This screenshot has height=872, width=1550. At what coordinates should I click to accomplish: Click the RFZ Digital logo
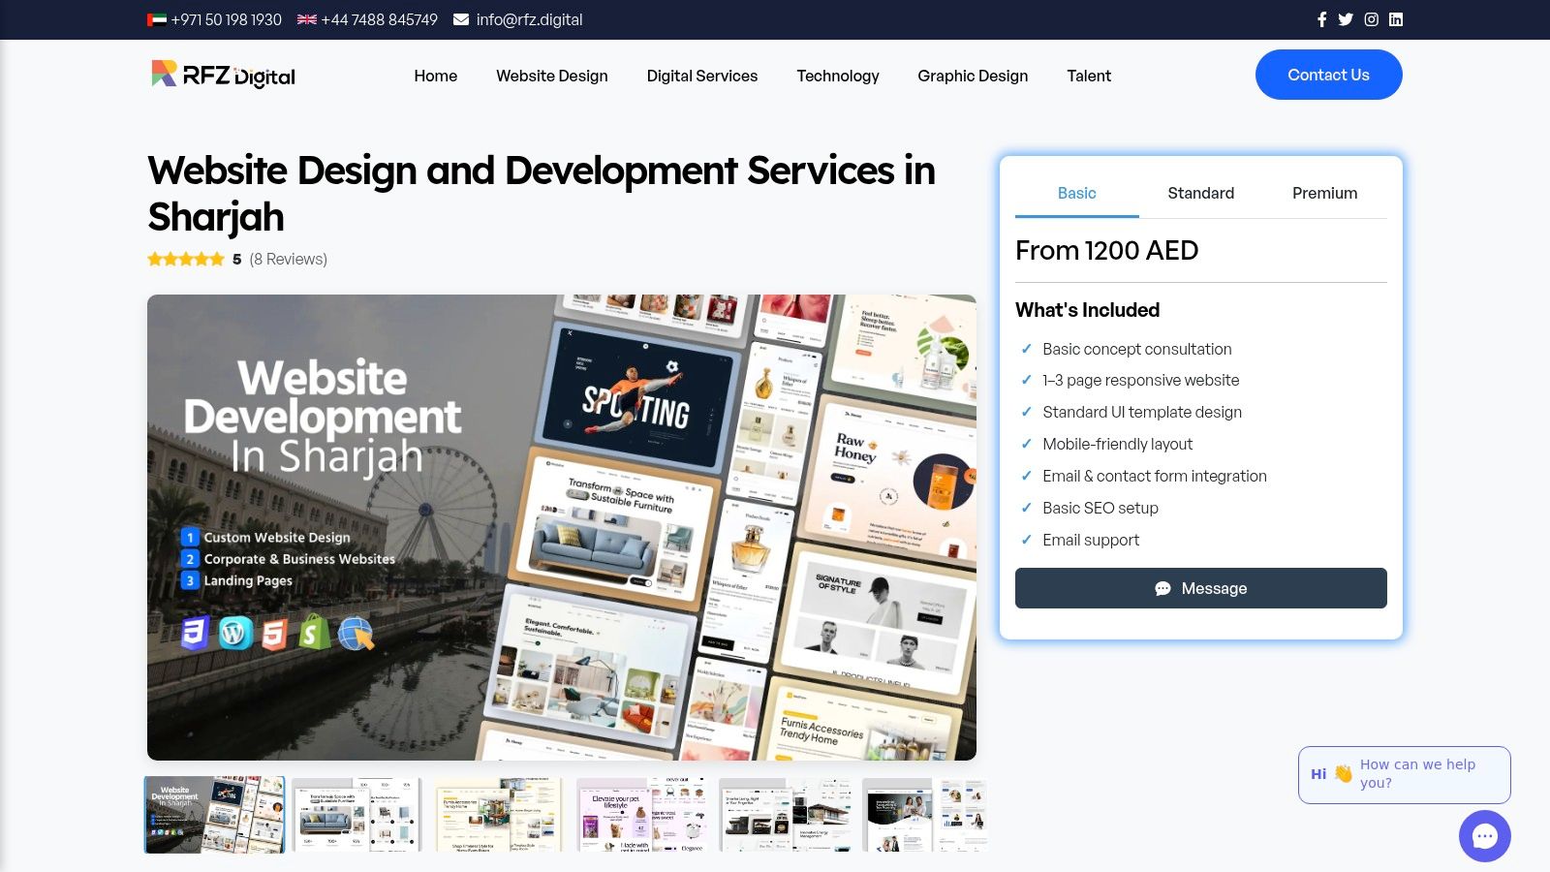tap(221, 75)
